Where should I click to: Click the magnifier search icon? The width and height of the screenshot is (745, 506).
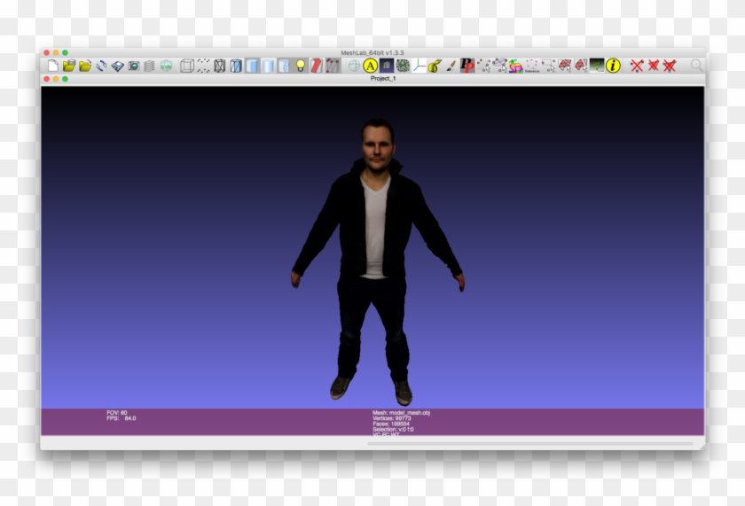(696, 65)
